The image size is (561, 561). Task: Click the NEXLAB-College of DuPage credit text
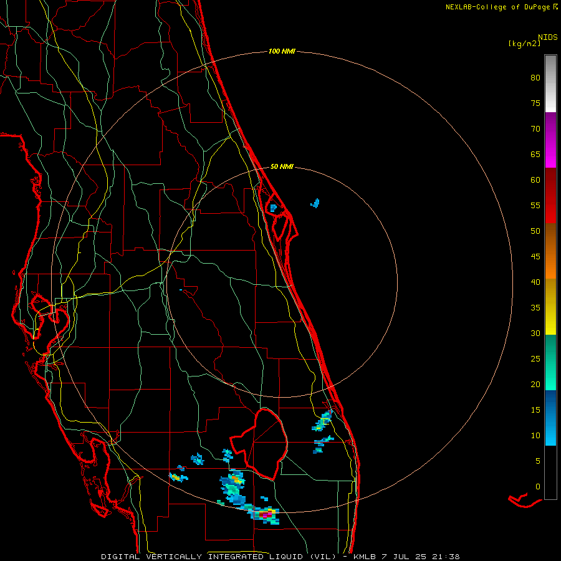pyautogui.click(x=497, y=7)
